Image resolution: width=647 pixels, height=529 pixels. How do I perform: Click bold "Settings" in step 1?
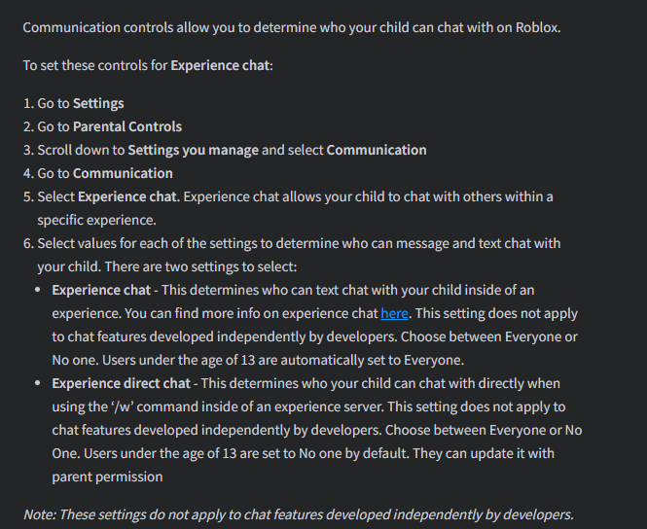click(x=98, y=103)
